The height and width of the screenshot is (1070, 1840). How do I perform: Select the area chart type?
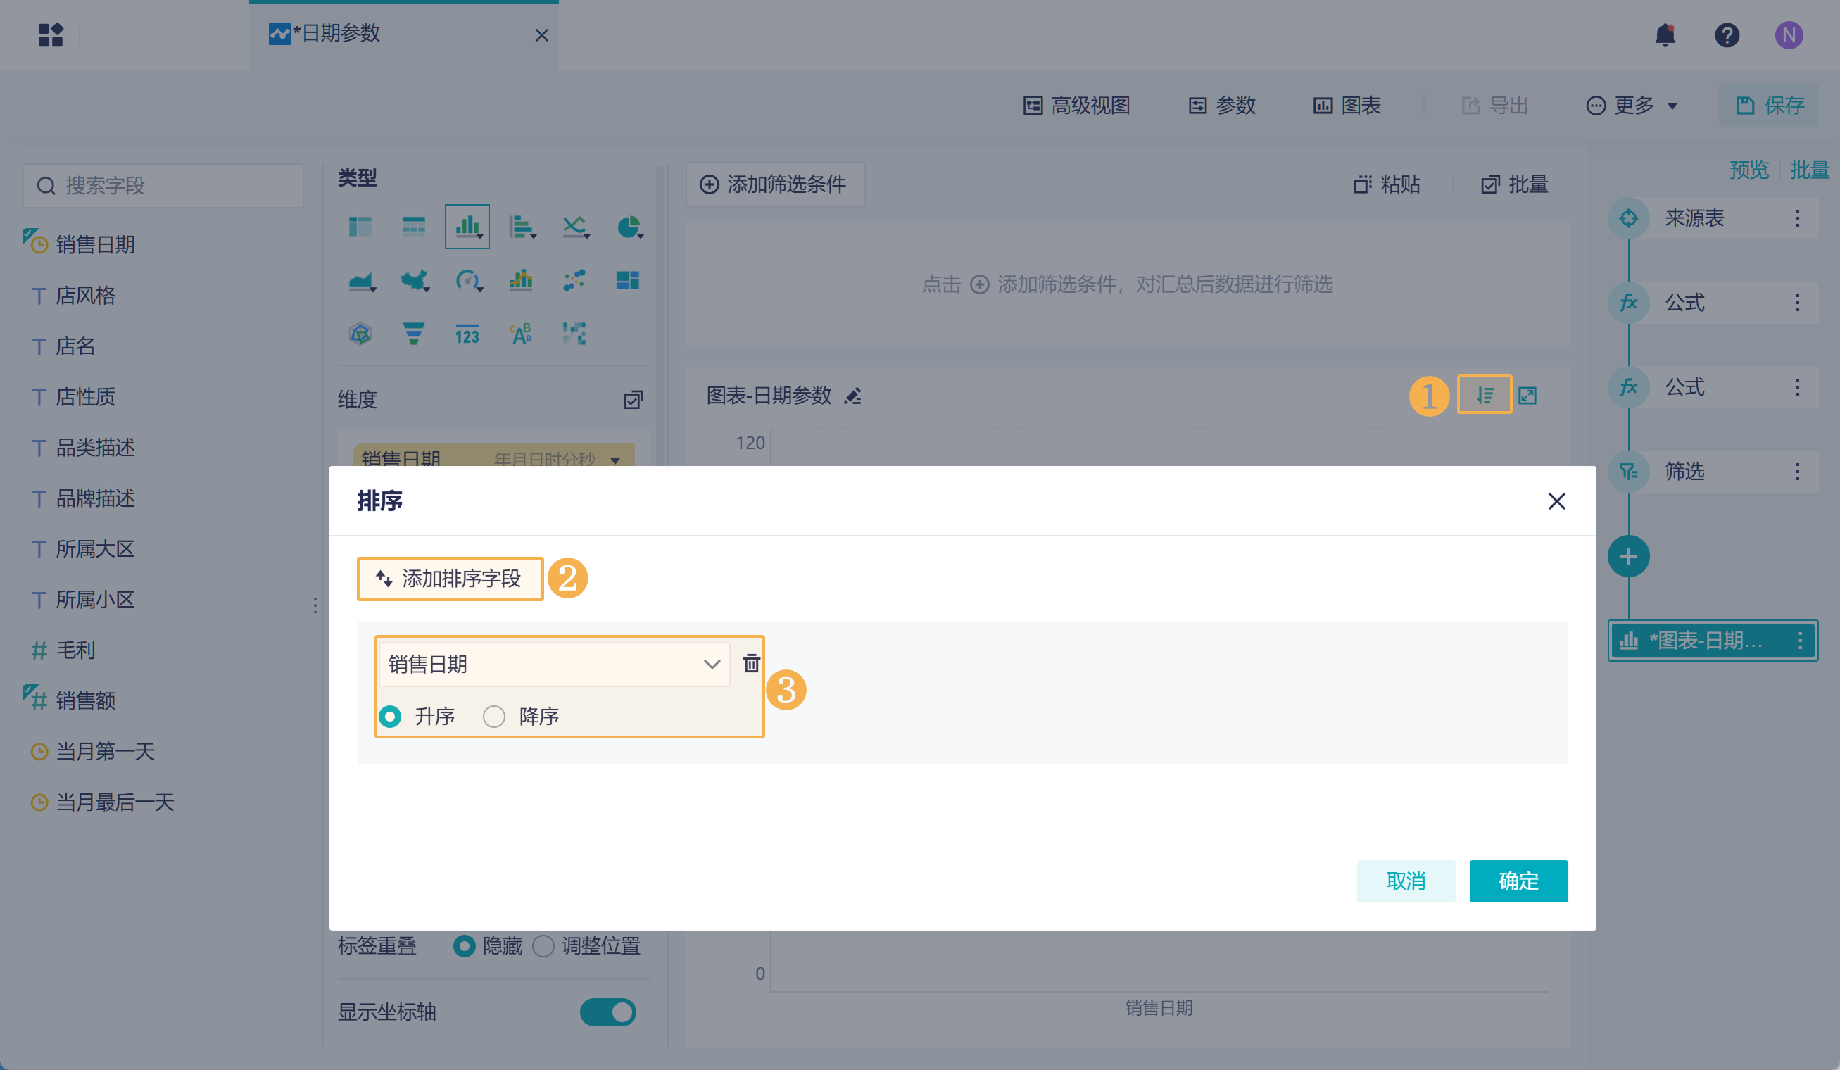pyautogui.click(x=361, y=280)
